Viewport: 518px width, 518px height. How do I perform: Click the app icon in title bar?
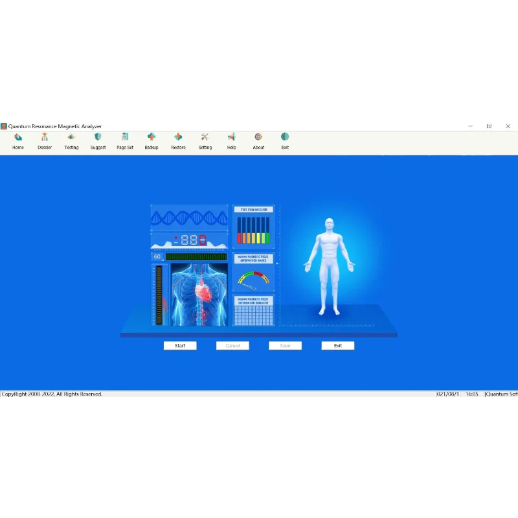(x=4, y=126)
